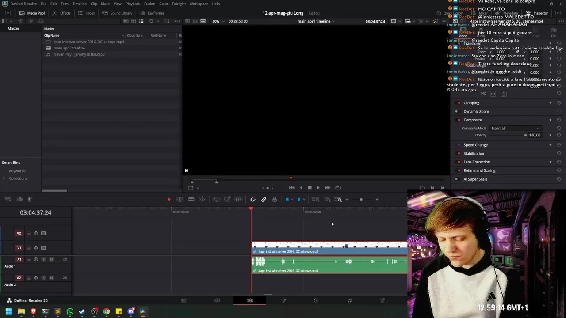The image size is (566, 318).
Task: Mute track Audio 1 with M button
Action: coord(51,259)
